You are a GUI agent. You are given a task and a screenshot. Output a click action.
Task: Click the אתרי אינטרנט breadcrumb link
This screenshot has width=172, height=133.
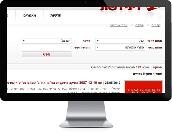(x=119, y=25)
